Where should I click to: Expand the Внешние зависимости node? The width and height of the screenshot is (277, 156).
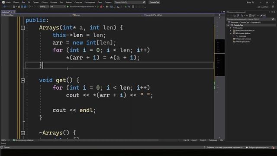click(231, 31)
